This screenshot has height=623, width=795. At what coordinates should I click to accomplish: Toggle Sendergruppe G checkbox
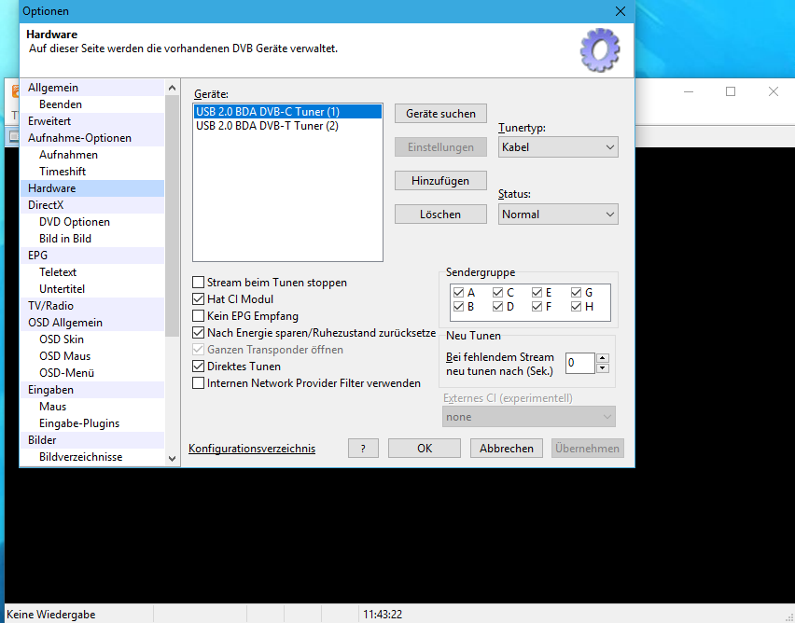click(576, 293)
